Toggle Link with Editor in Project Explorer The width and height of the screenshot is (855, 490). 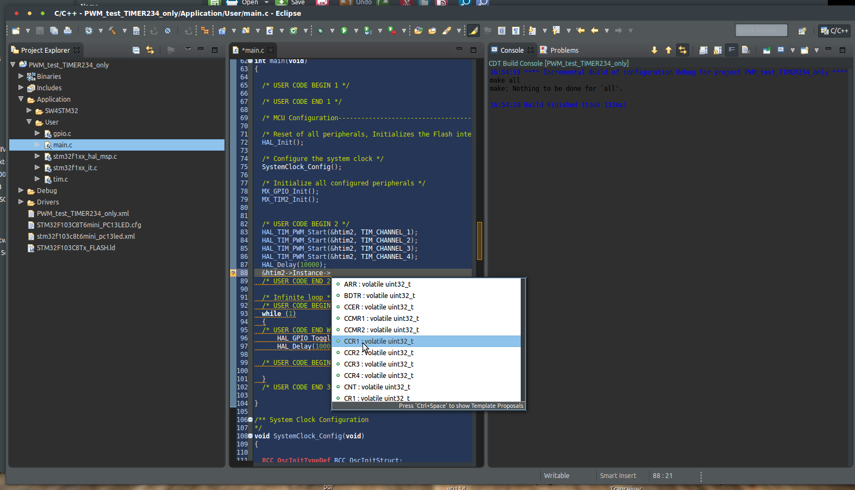150,50
